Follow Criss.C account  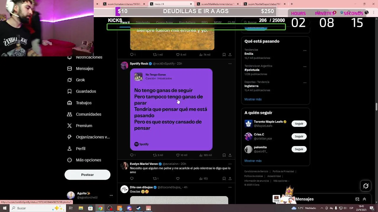tap(299, 136)
